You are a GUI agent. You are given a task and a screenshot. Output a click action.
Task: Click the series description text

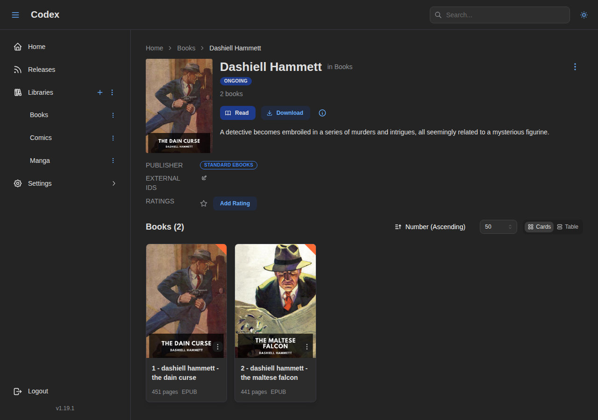pyautogui.click(x=384, y=132)
